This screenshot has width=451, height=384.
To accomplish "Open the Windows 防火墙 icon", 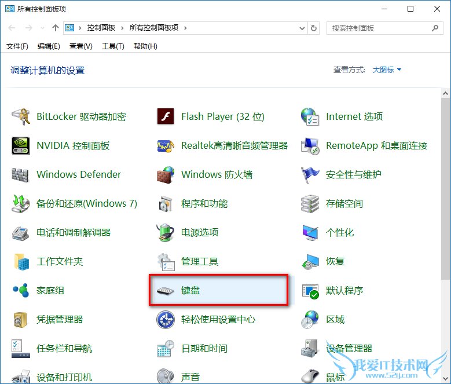I will pos(166,174).
